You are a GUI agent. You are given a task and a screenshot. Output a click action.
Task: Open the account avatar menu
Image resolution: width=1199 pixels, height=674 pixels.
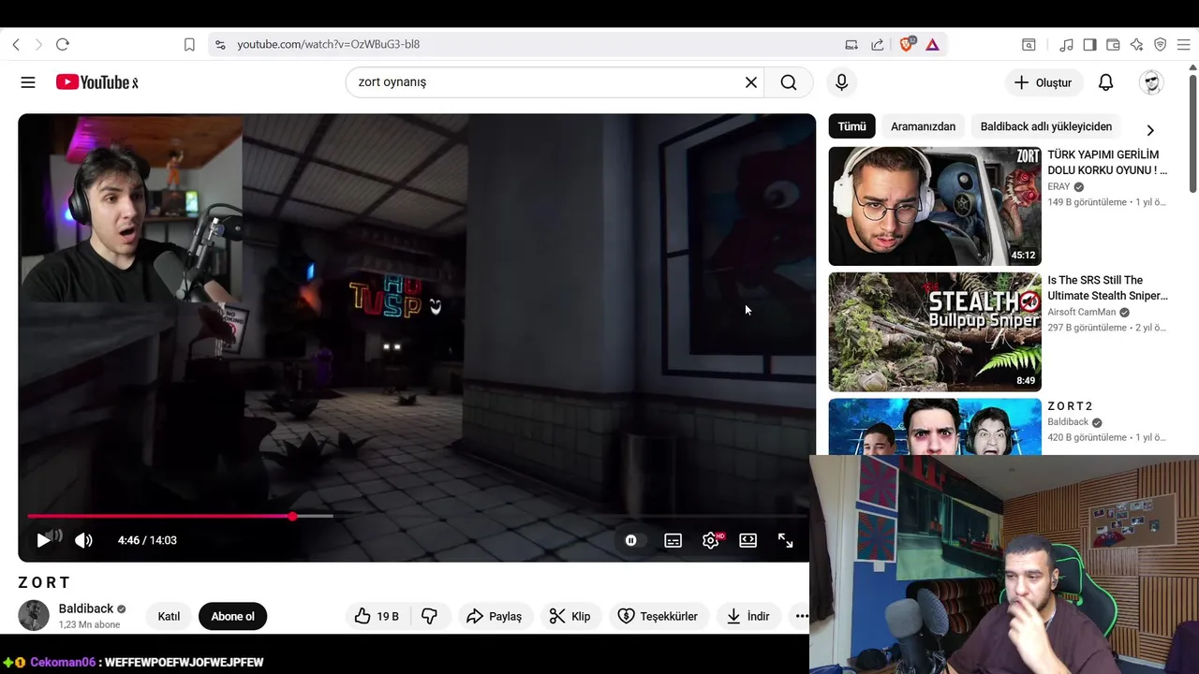tap(1151, 82)
